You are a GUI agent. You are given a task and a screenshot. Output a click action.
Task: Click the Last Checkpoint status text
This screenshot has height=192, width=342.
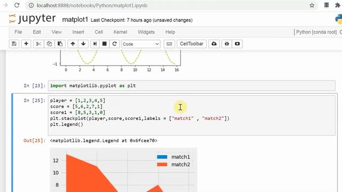pyautogui.click(x=142, y=20)
